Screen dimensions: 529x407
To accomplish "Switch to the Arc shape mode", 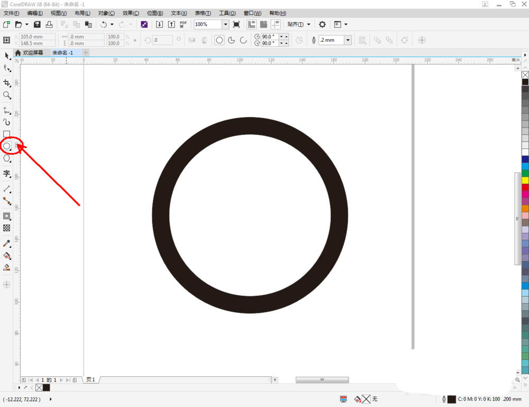I will pyautogui.click(x=243, y=40).
